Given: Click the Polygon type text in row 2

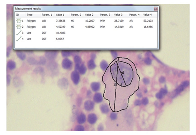Looking at the screenshot, I should [31, 27].
